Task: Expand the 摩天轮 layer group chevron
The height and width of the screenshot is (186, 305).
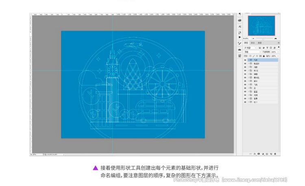Action: click(248, 77)
